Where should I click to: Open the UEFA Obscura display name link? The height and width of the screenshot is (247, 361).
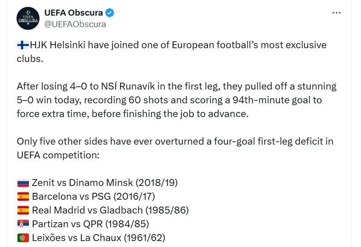tap(73, 12)
